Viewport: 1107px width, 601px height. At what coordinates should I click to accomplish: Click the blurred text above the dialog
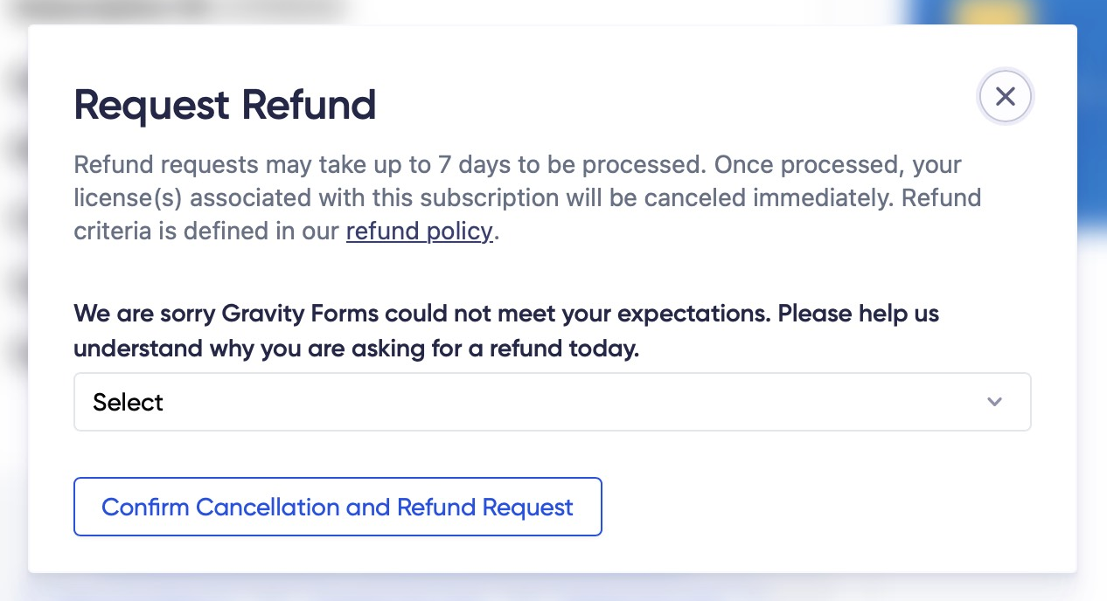point(175,10)
